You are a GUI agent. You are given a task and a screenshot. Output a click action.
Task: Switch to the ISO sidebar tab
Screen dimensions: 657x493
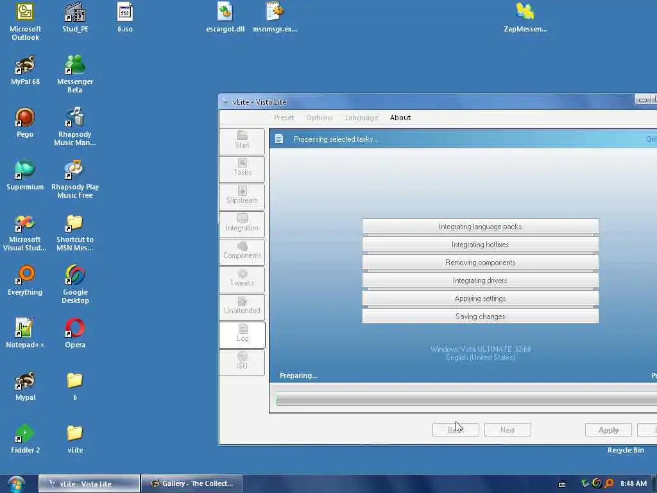point(242,362)
